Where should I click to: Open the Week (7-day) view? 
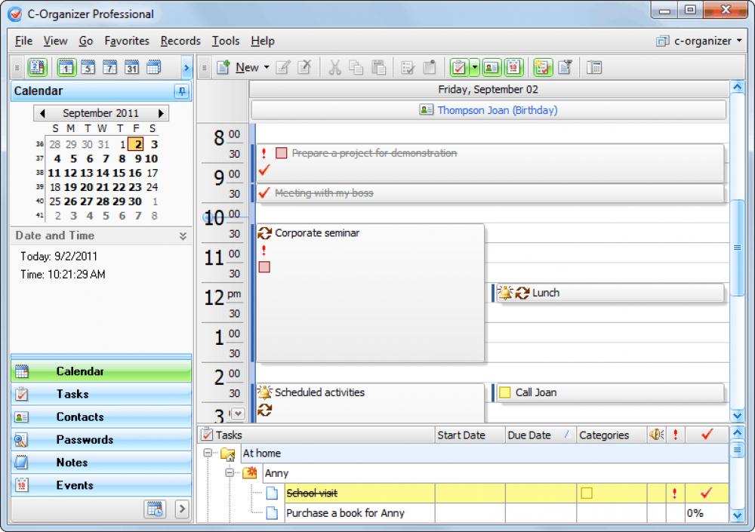[109, 68]
